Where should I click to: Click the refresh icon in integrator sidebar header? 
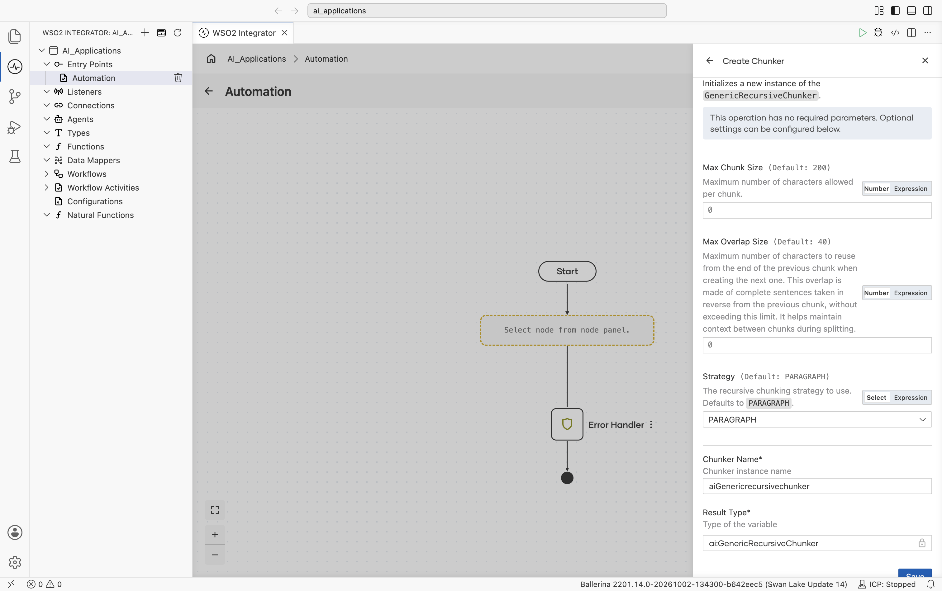tap(178, 33)
